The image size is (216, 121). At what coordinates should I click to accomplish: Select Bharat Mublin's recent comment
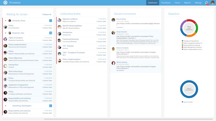click(x=136, y=23)
